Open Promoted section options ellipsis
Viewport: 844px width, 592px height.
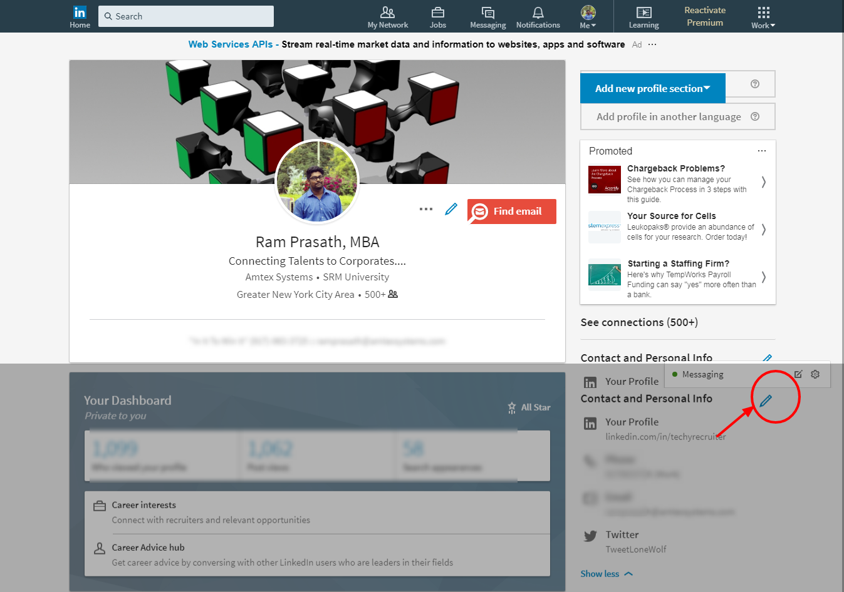coord(762,151)
